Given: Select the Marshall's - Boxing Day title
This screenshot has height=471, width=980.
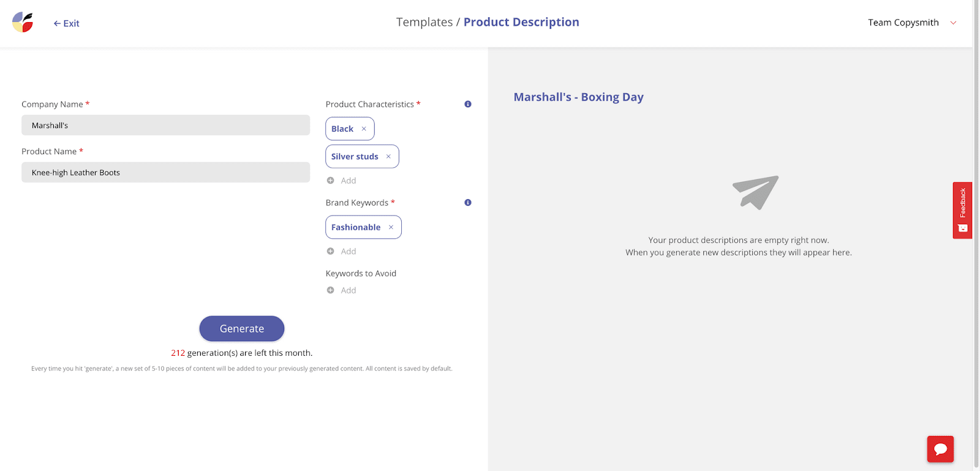Looking at the screenshot, I should (x=579, y=97).
